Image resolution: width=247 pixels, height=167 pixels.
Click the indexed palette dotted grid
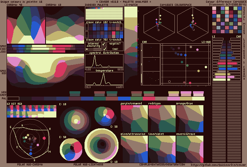pyautogui.click(x=104, y=14)
